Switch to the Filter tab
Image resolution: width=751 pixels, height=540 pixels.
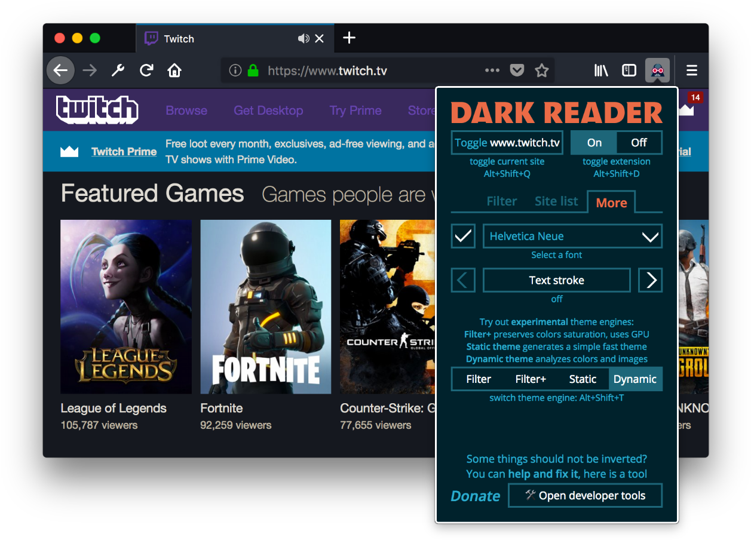[502, 201]
